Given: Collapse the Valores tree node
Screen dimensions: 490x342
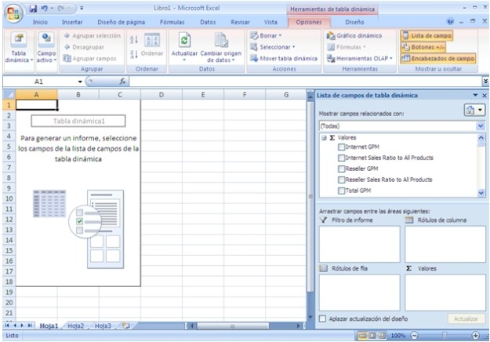Looking at the screenshot, I should pyautogui.click(x=322, y=137).
